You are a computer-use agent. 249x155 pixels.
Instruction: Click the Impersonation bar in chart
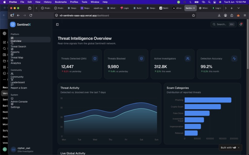[x=193, y=126]
